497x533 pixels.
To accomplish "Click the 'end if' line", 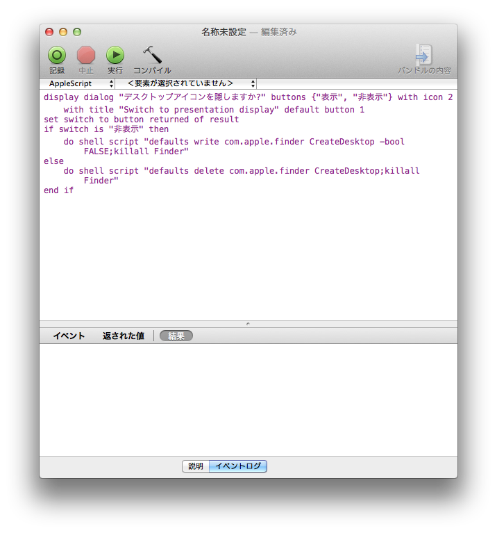I will coord(58,190).
